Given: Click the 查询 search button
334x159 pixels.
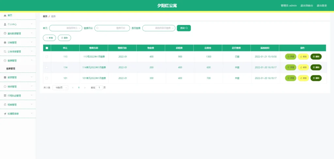Looking at the screenshot, I should tap(184, 28).
